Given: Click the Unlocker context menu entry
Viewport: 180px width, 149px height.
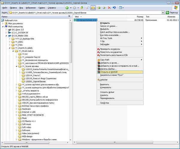Looking at the screenshot, I should point(120,80).
